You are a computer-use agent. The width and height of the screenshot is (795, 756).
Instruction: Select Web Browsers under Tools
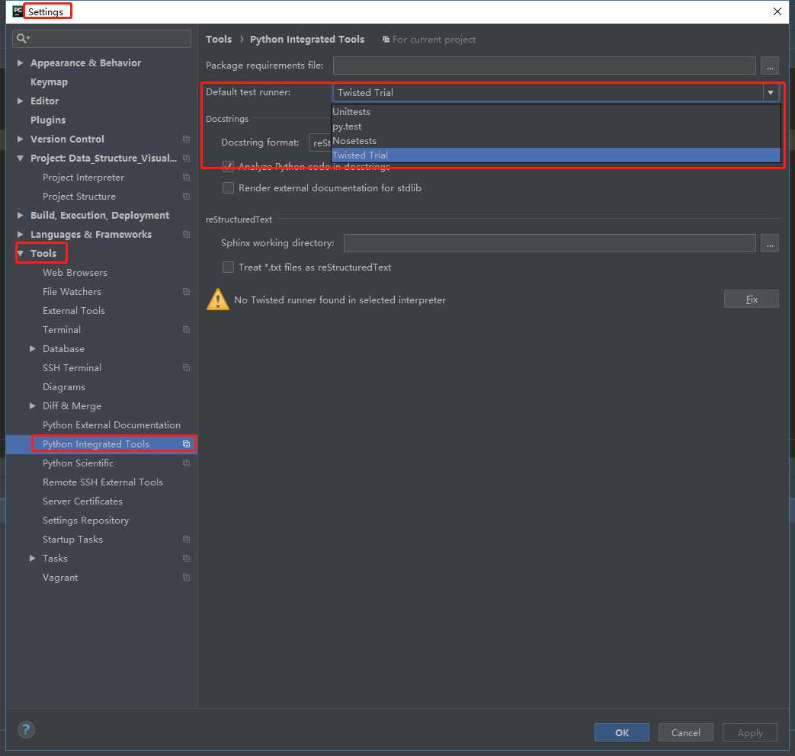[x=75, y=273]
